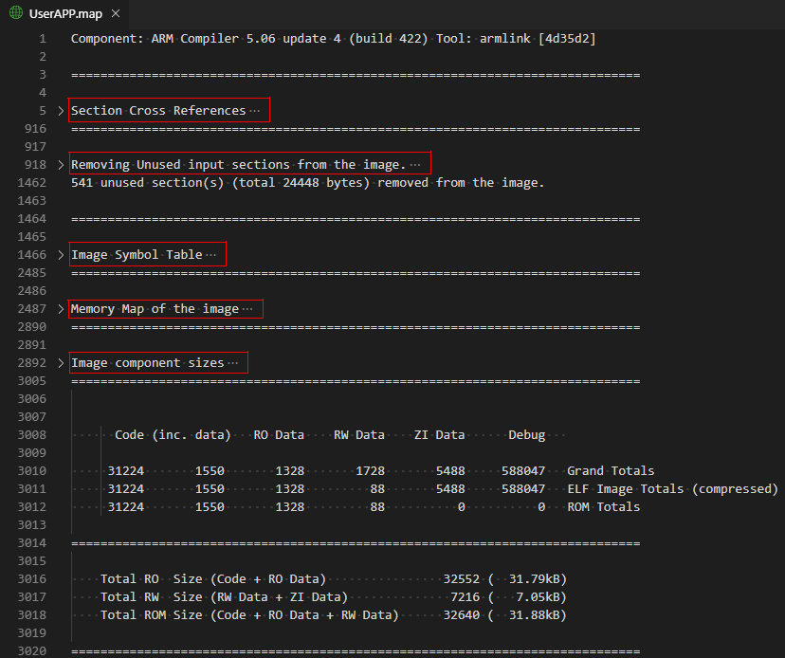
Task: Click the value 32552 on the RO Size line
Action: (x=462, y=579)
